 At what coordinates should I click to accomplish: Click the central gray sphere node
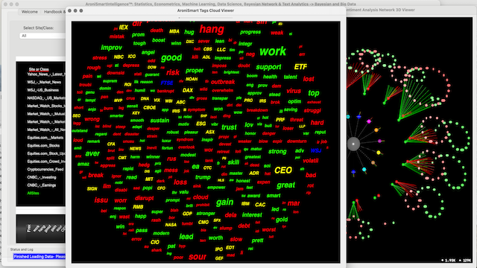point(353,144)
